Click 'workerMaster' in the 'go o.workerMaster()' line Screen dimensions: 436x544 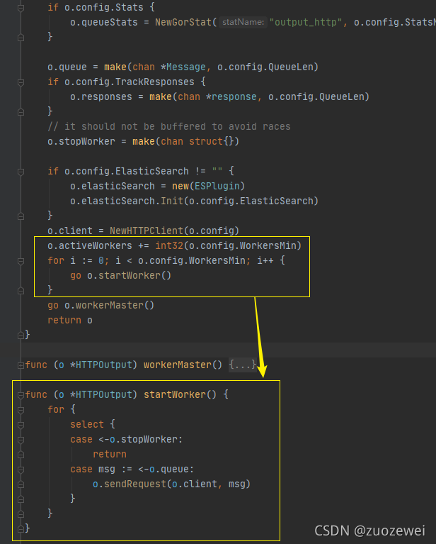110,305
